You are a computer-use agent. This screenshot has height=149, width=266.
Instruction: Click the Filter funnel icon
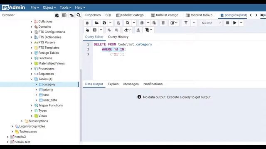coord(186,23)
